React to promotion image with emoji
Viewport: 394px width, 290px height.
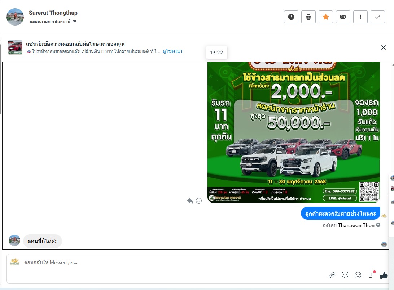199,201
